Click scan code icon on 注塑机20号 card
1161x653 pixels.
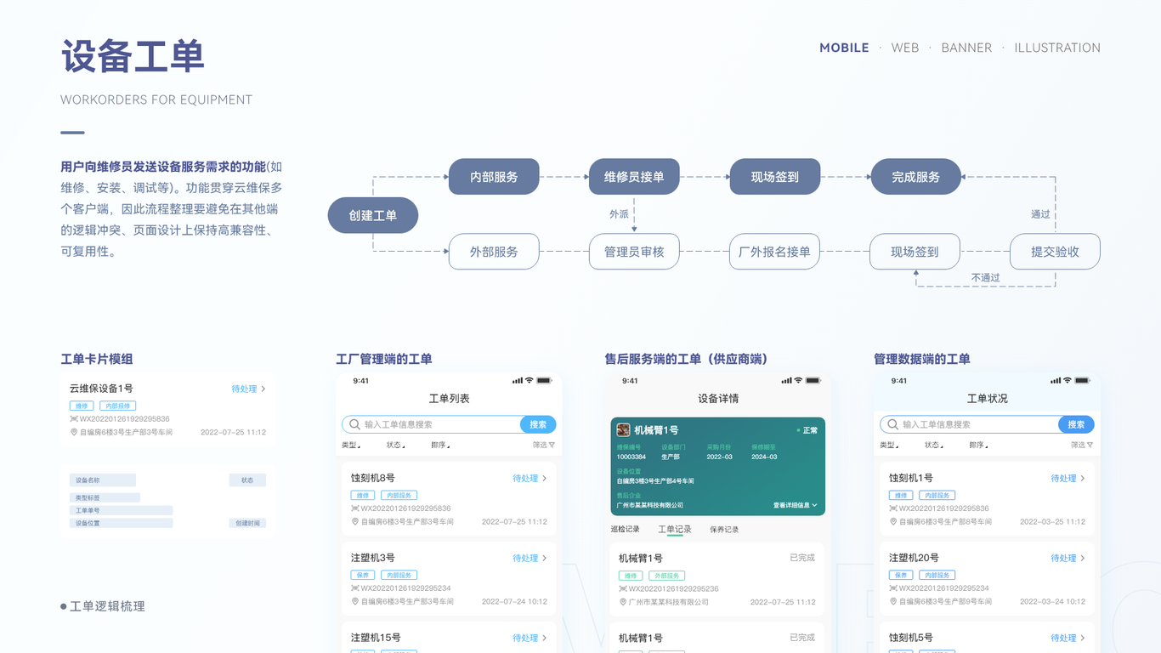[x=893, y=588]
